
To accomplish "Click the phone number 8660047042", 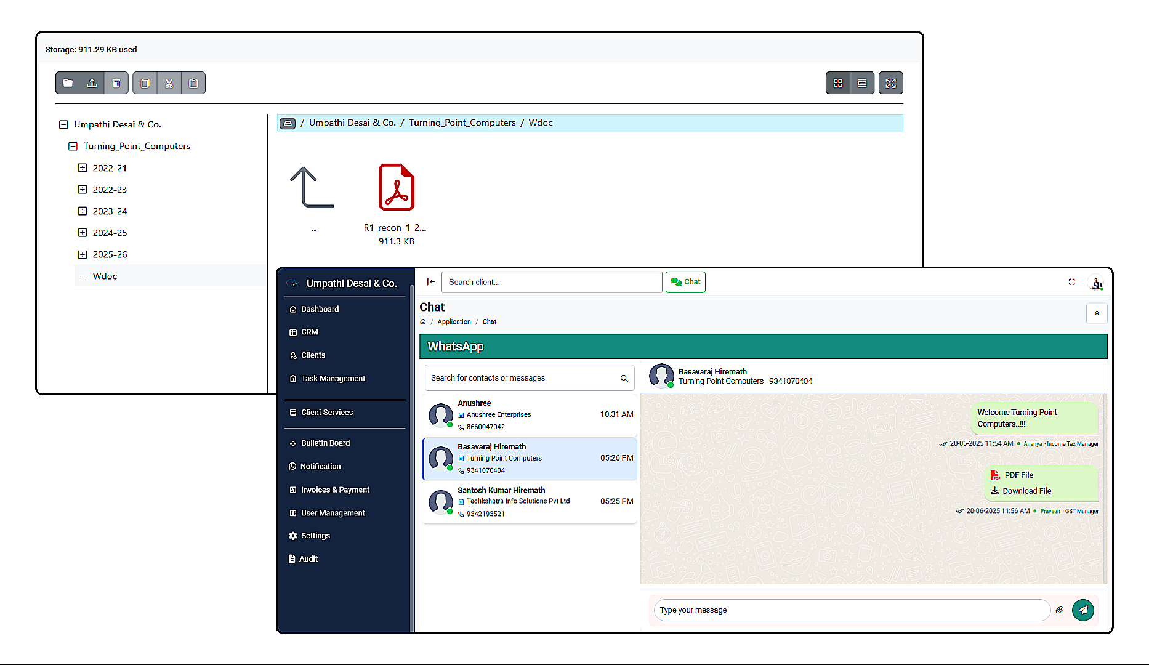I will click(x=486, y=427).
